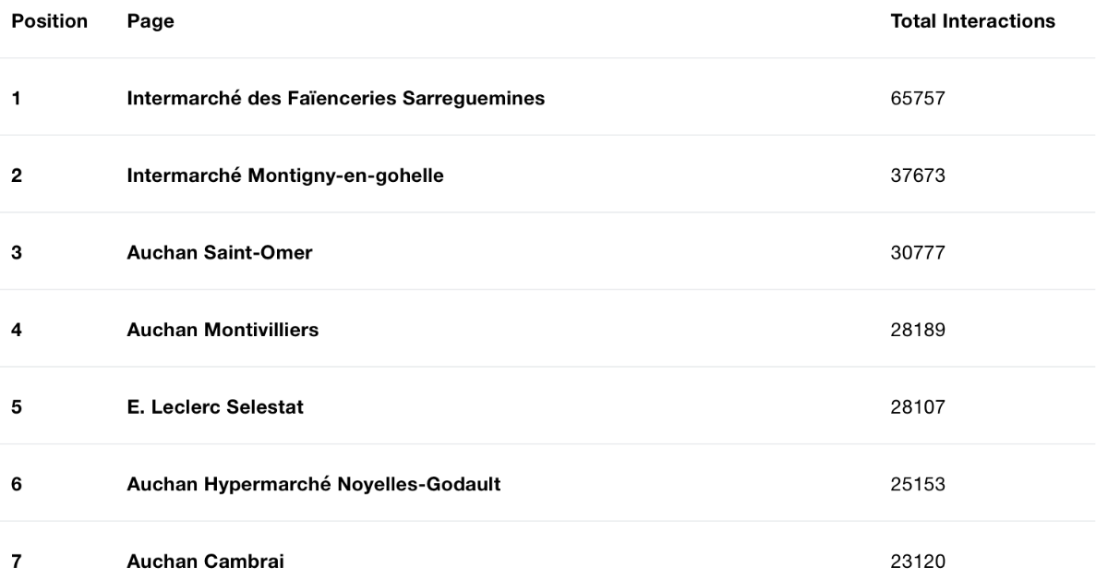Select the Auchan Saint-Omer entry
The width and height of the screenshot is (1108, 580).
pos(220,252)
